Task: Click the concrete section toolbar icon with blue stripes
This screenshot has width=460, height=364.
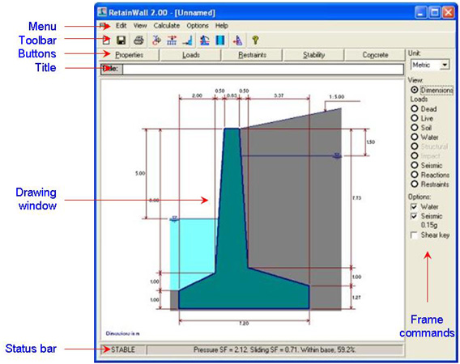Action: [220, 40]
